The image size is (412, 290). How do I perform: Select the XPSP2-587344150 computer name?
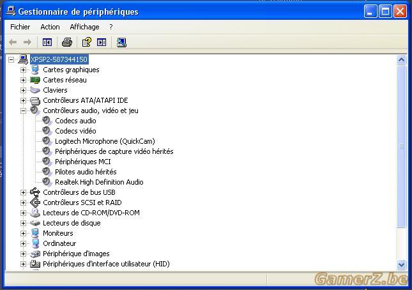59,59
